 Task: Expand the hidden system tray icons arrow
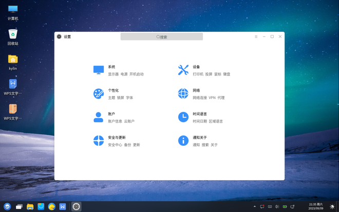[255, 207]
